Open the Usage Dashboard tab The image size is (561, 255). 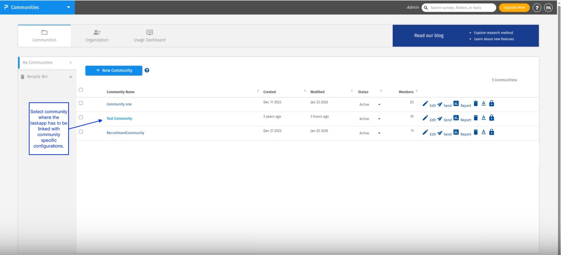tap(150, 36)
